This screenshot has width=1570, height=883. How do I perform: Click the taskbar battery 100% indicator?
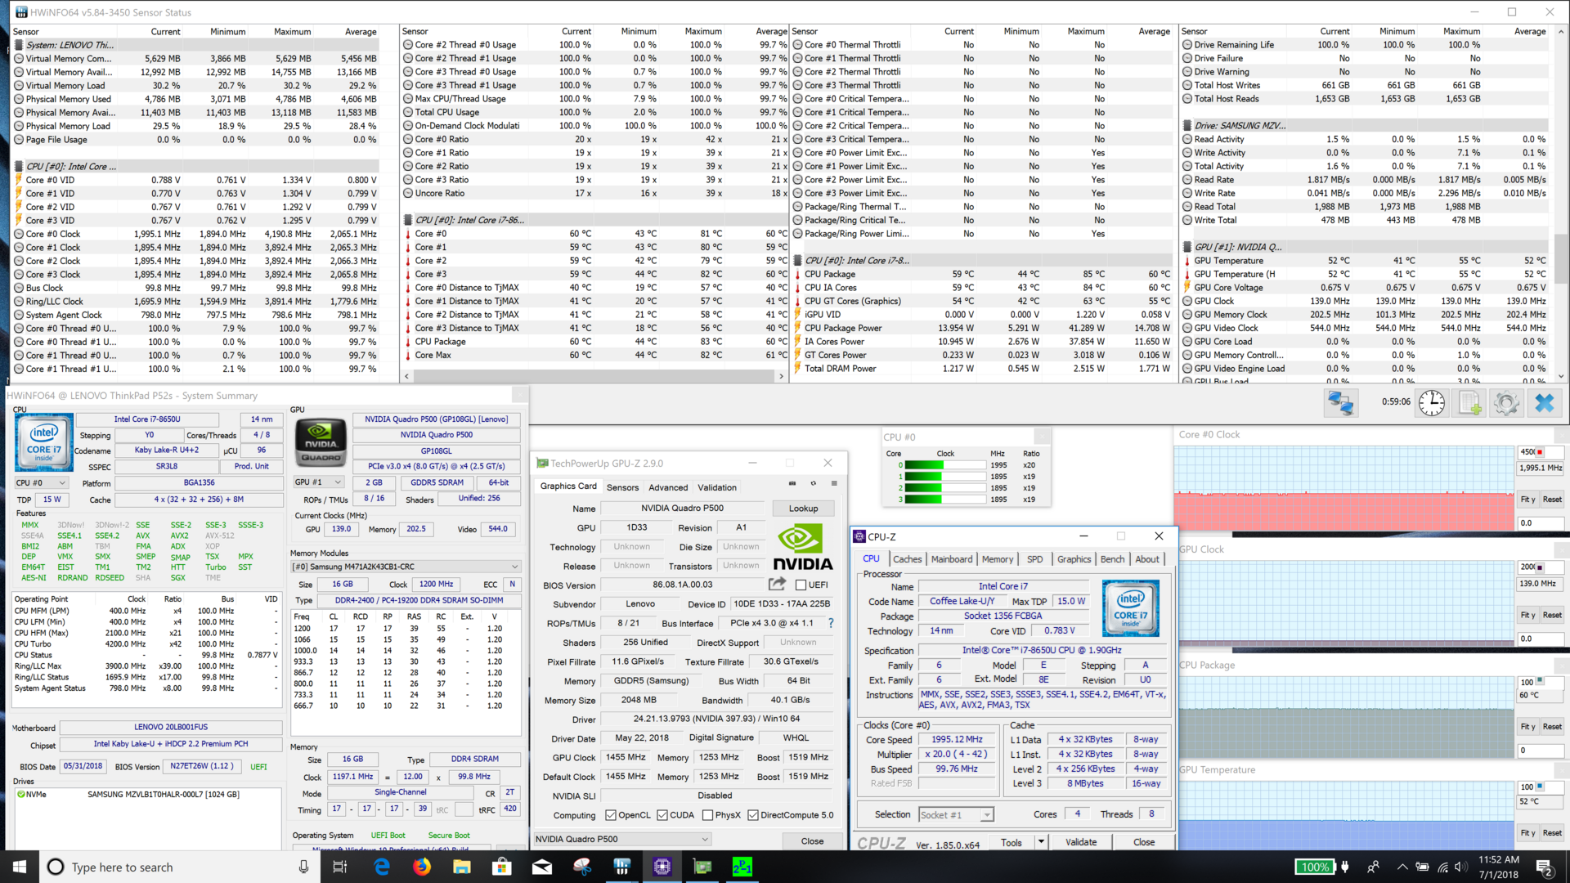[x=1315, y=867]
